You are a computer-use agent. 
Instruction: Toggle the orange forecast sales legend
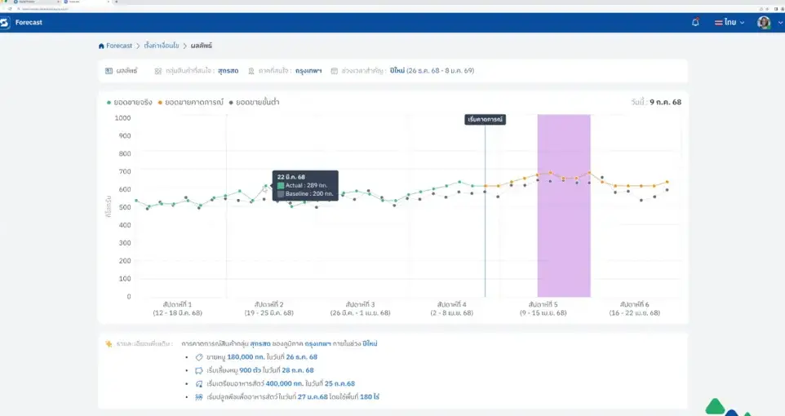[x=191, y=102]
